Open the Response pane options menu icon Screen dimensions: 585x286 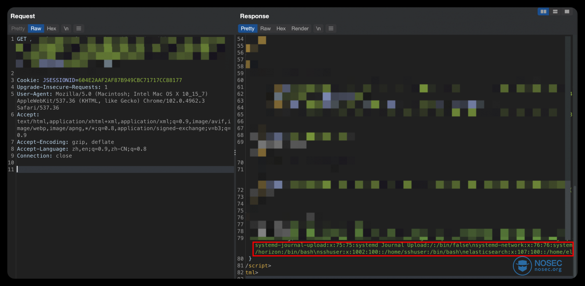tap(331, 29)
